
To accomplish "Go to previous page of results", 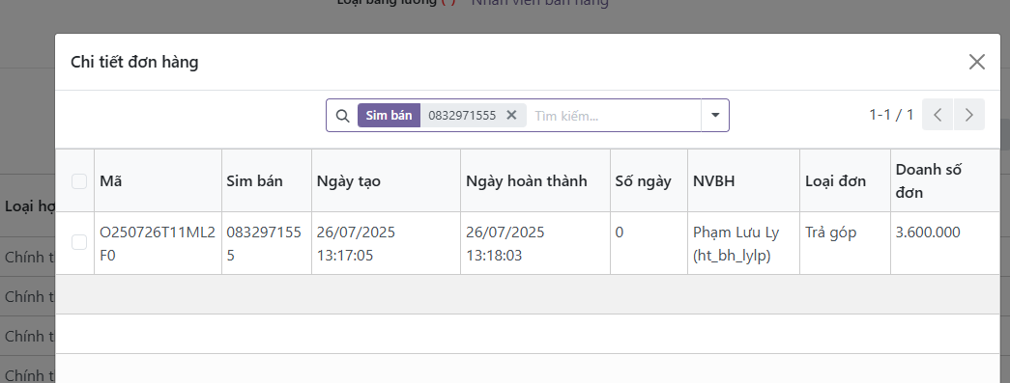I will point(938,115).
